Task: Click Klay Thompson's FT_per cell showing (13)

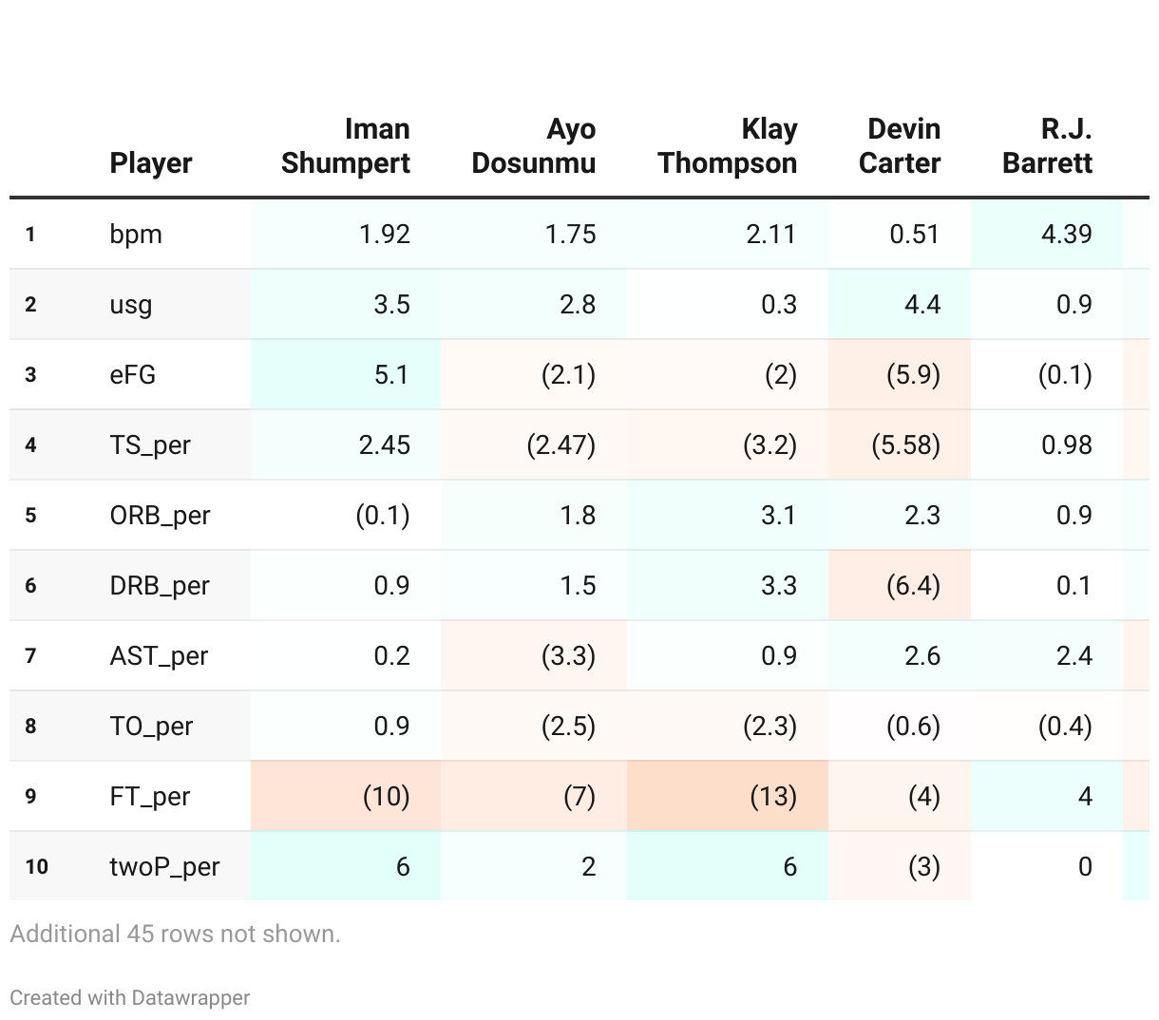Action: (772, 796)
